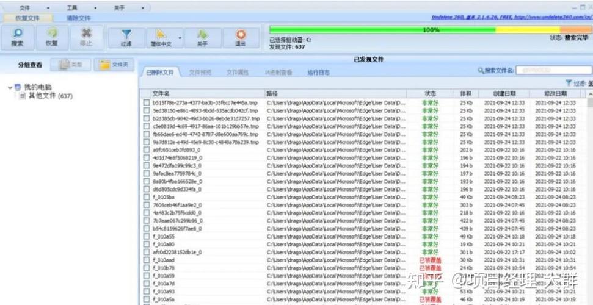
Task: Click the magnifier icon beside 搜索文件名
Action: (x=481, y=70)
